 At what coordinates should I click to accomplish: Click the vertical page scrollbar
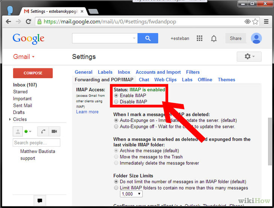270,141
